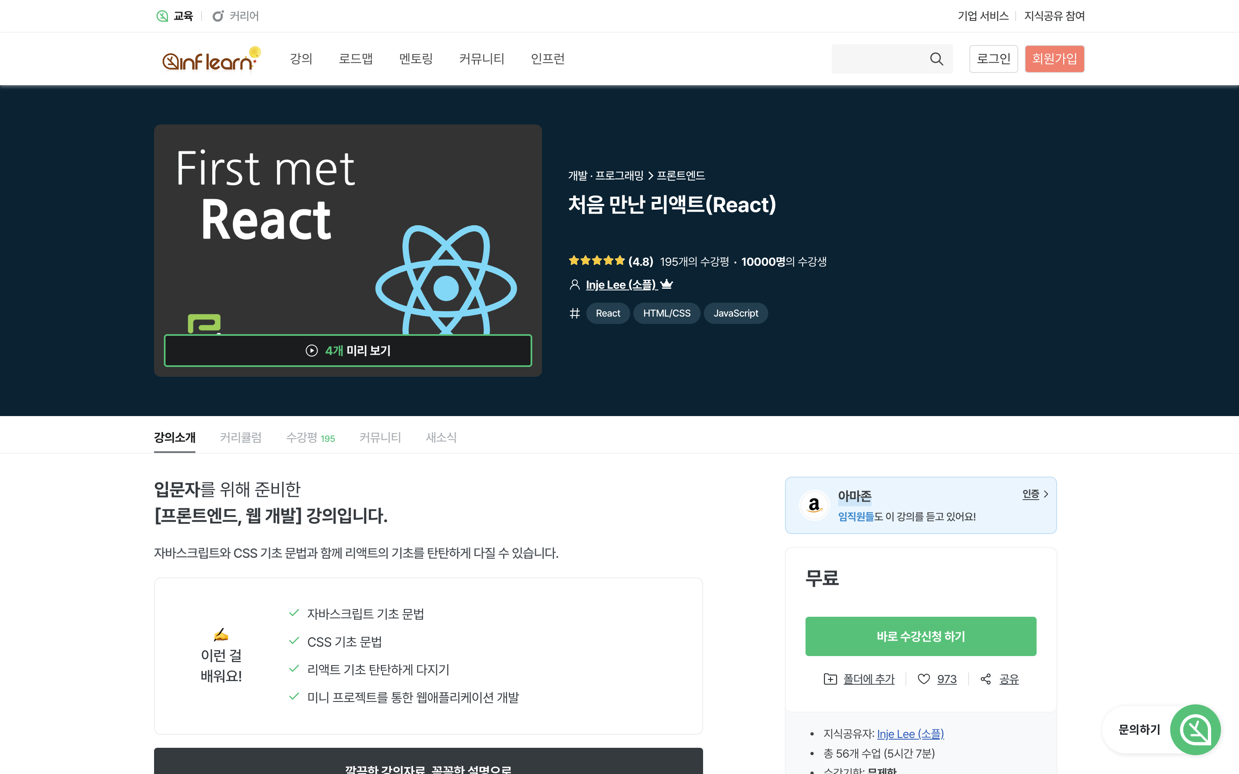Switch to the 커뮤니티 course tab
Screen dimensions: 1239x774
pyautogui.click(x=380, y=437)
